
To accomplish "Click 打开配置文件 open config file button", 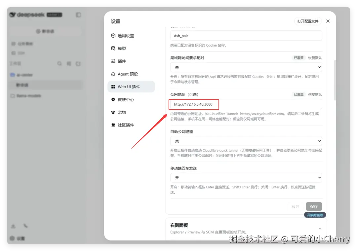I will click(x=308, y=21).
